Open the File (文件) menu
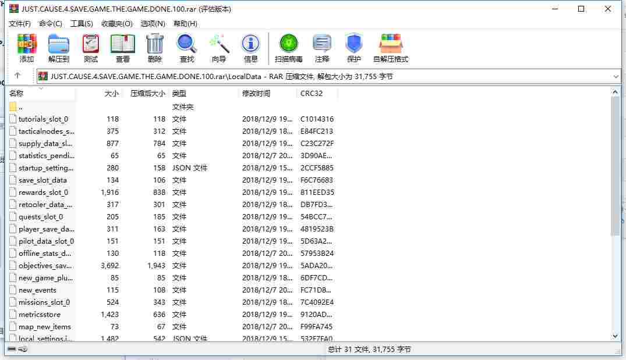Viewport: 626px width, 360px height. (x=20, y=23)
